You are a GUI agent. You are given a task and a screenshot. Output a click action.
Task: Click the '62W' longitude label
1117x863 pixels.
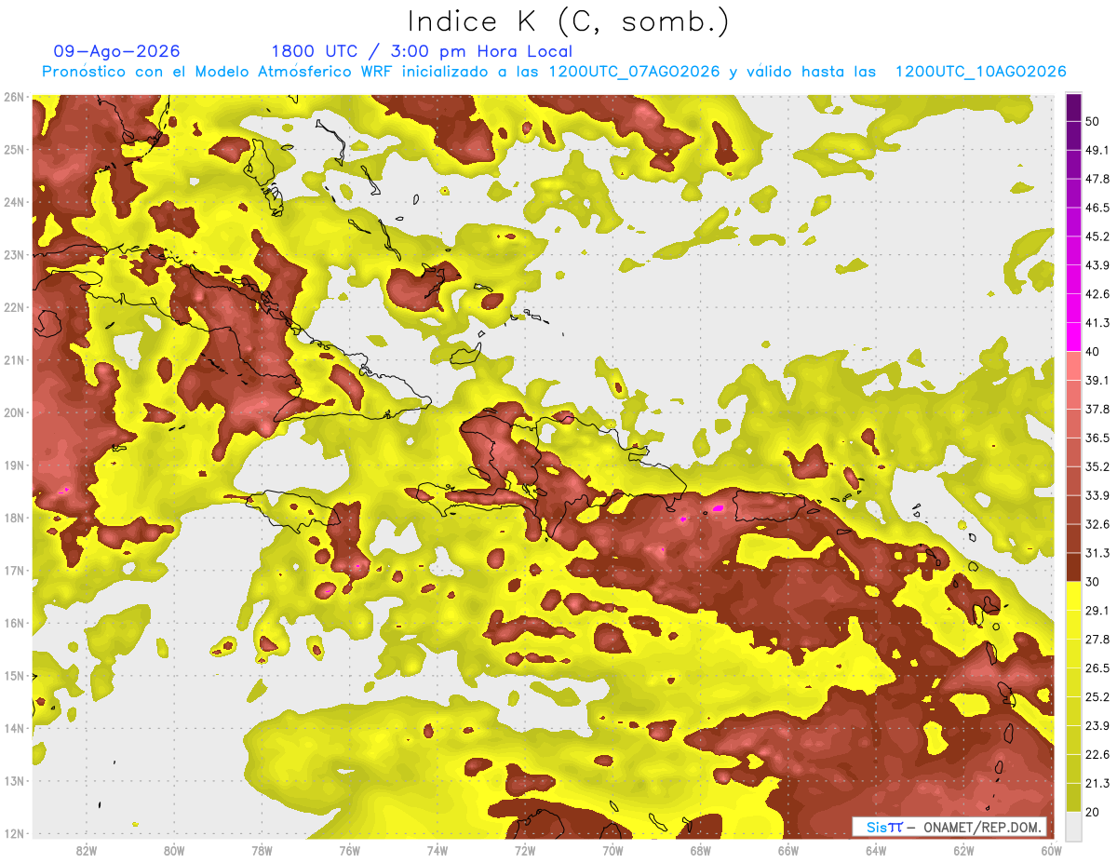tap(963, 851)
